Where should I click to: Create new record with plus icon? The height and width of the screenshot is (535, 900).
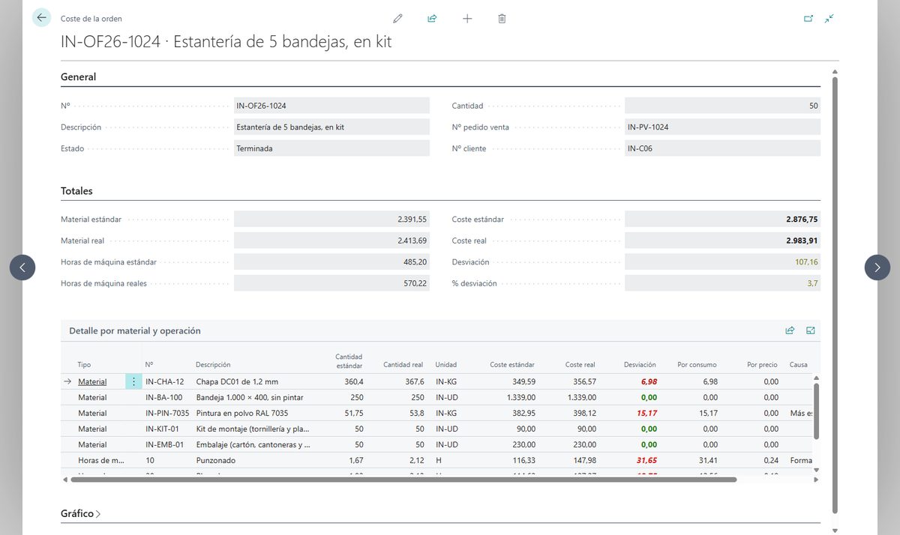(467, 18)
